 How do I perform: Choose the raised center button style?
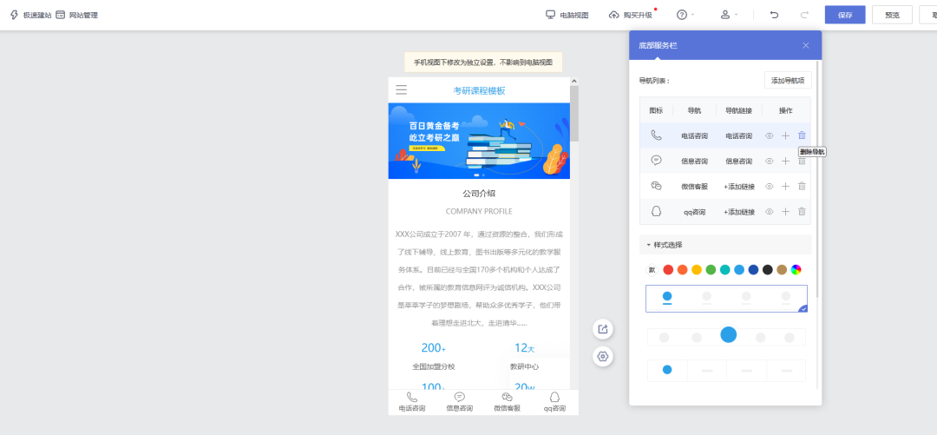727,336
